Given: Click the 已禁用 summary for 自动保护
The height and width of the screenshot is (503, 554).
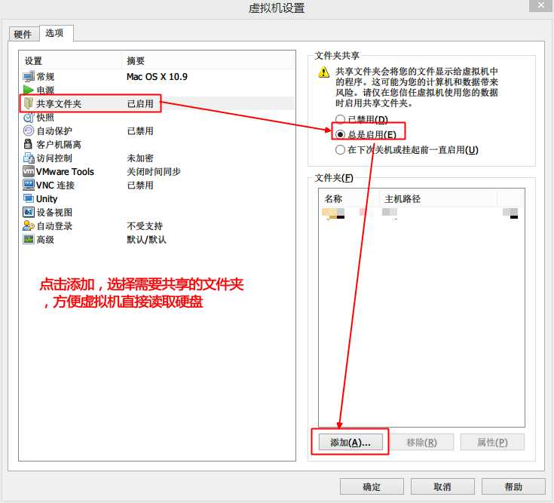Looking at the screenshot, I should pyautogui.click(x=140, y=131).
